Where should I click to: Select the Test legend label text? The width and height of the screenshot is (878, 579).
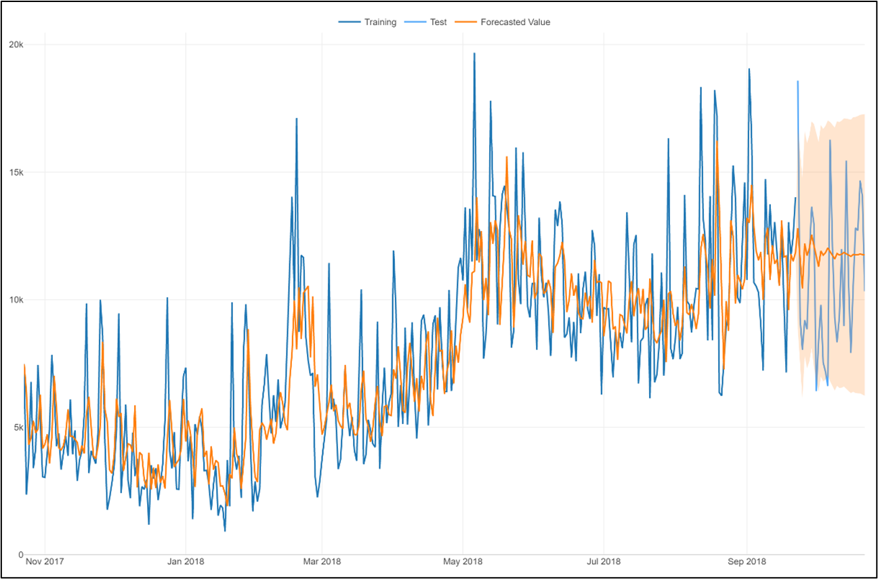(439, 22)
